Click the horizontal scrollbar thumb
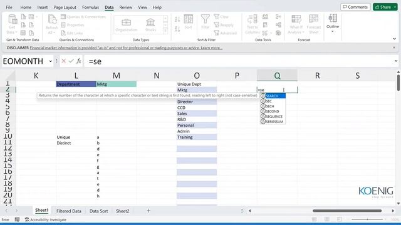The height and width of the screenshot is (225, 401). pos(347,211)
